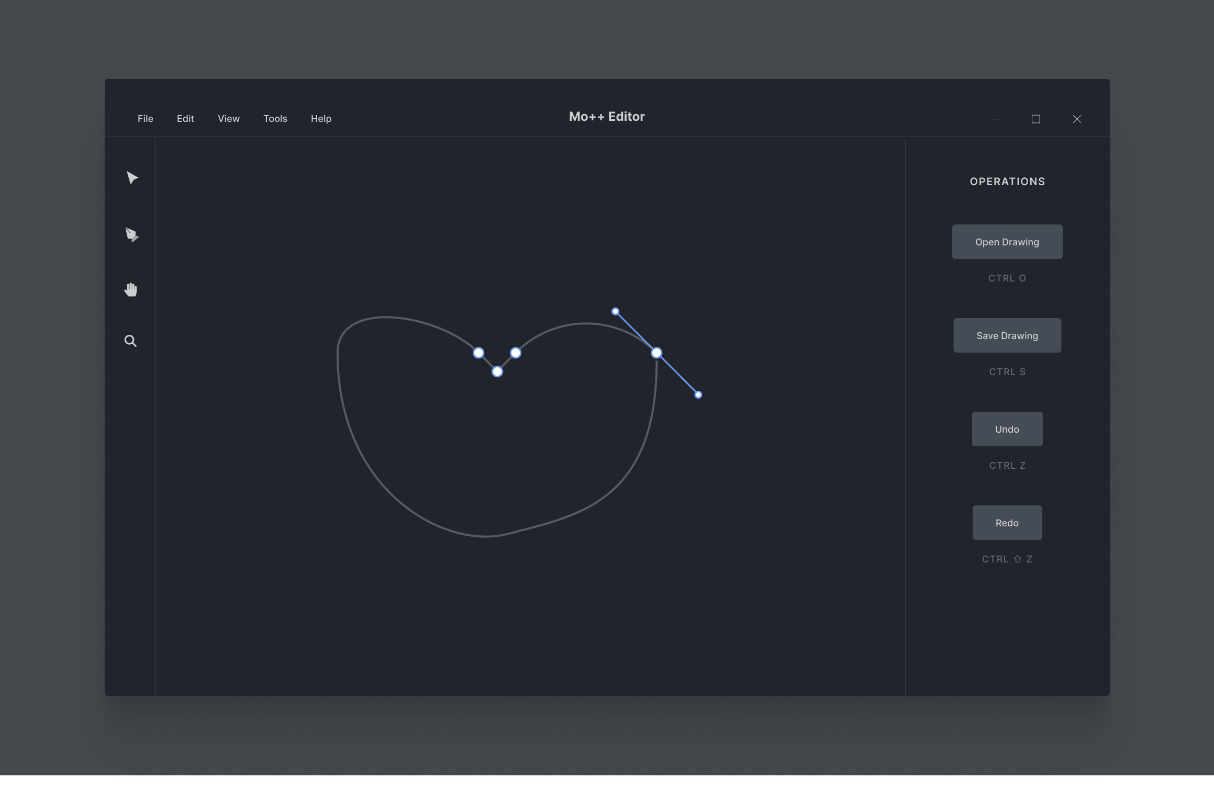Select the arrow selection tool
This screenshot has width=1214, height=790.
[x=132, y=178]
